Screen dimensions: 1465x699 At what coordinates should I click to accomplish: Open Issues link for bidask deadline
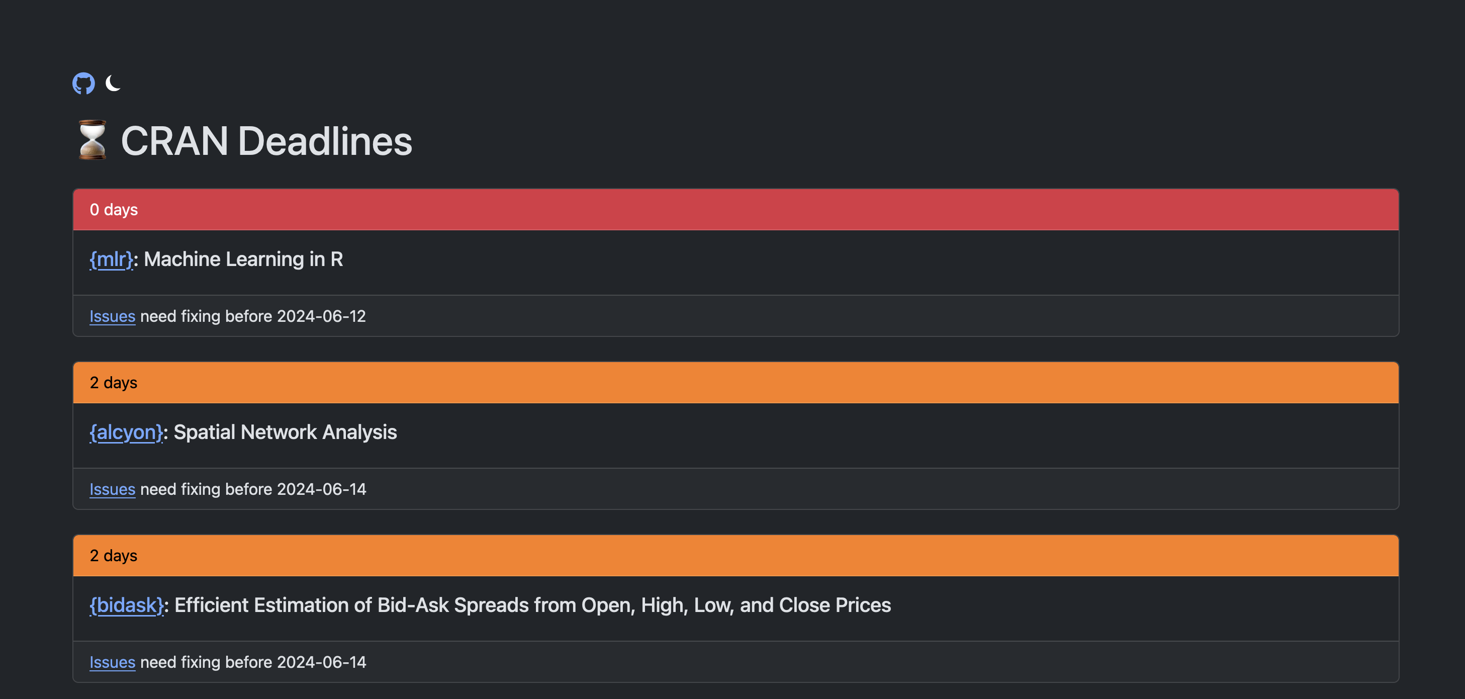tap(113, 662)
